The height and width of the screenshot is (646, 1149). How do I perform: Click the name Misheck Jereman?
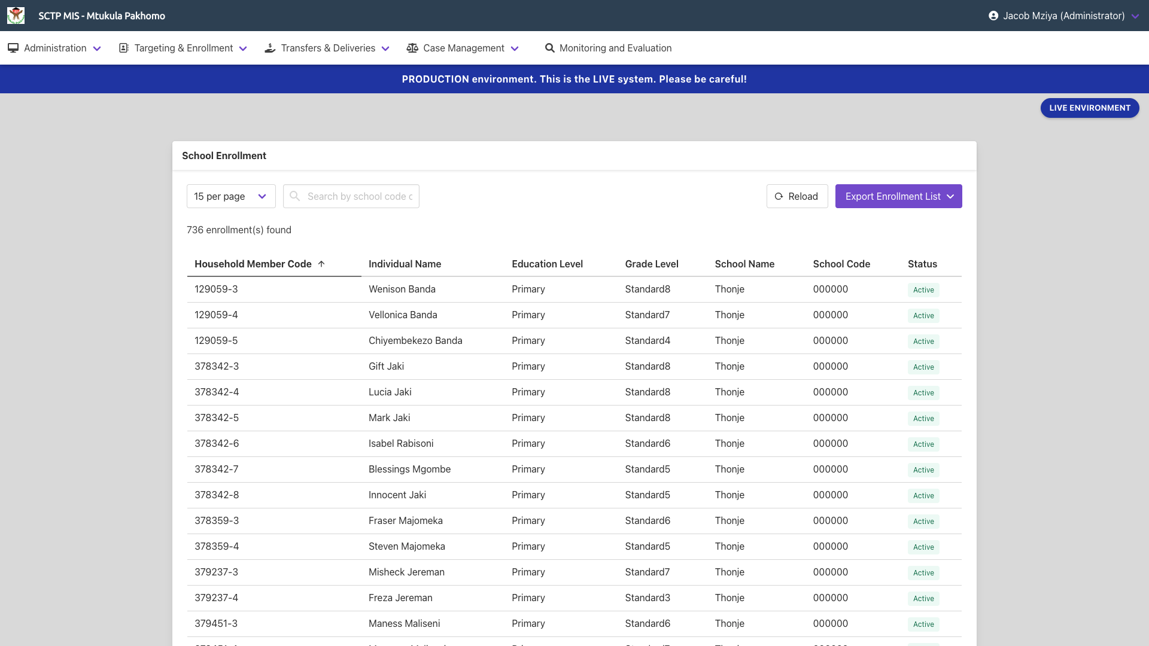click(406, 572)
